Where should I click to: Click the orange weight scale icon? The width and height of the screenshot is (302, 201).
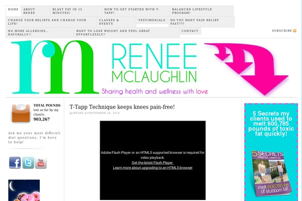(x=21, y=113)
